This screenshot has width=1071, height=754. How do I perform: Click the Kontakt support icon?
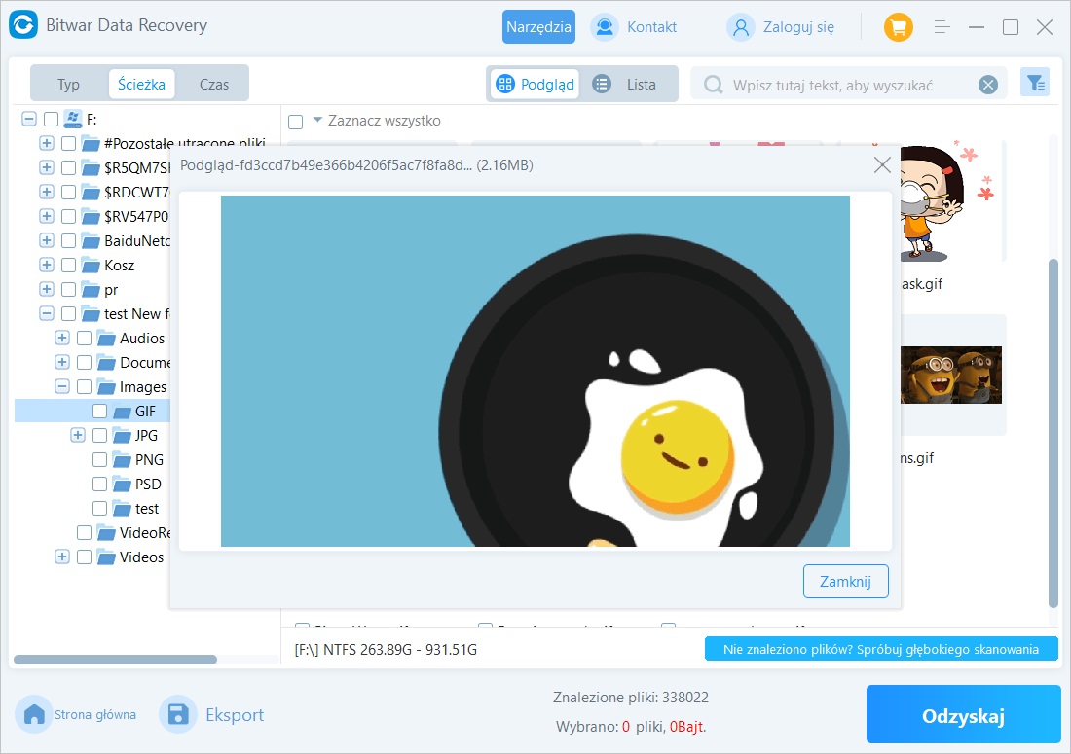tap(605, 27)
